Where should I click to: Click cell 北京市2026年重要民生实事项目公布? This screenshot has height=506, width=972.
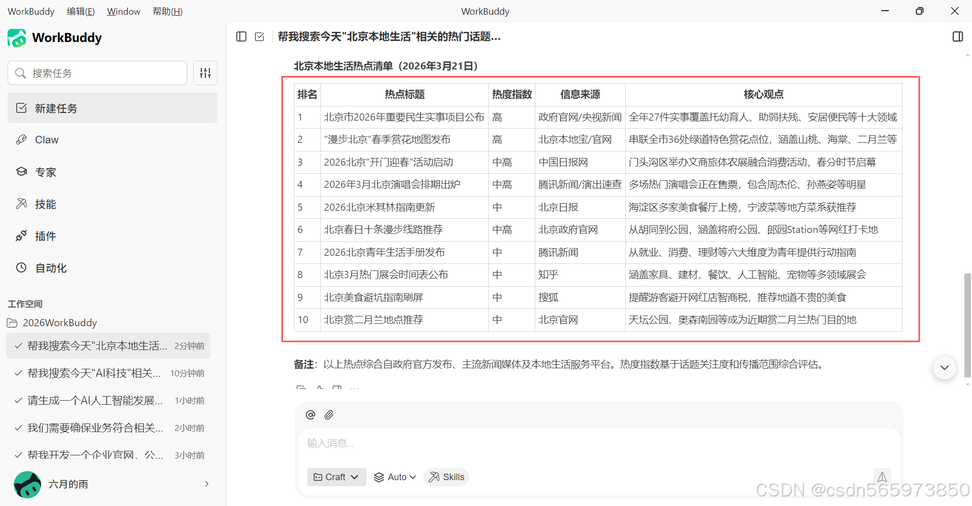click(x=404, y=117)
